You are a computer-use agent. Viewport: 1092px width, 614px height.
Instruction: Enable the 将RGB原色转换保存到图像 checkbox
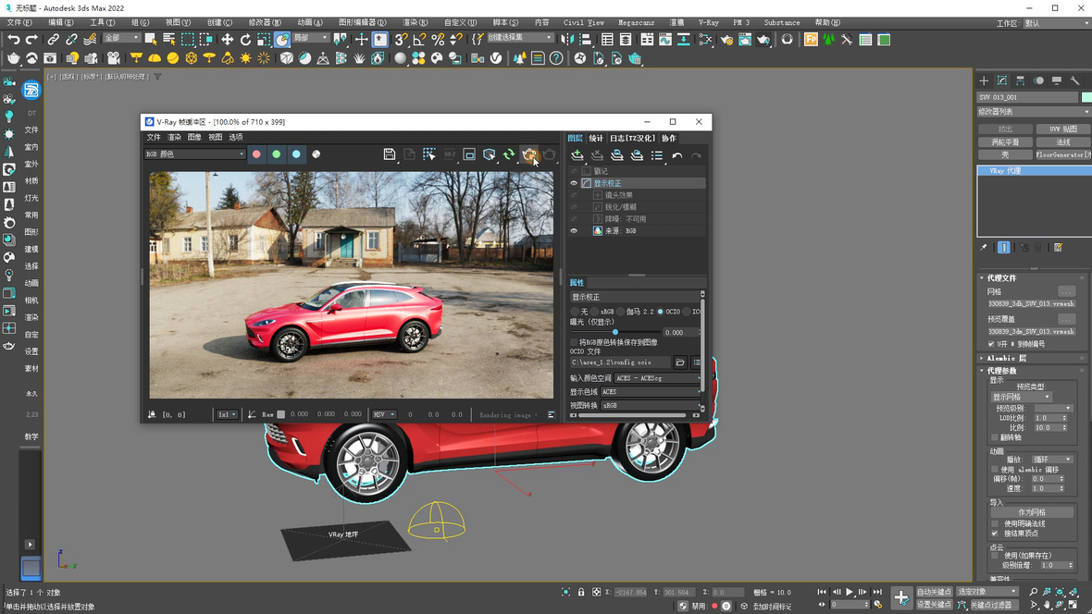(x=574, y=342)
